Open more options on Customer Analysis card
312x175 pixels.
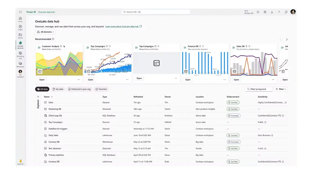coord(79,80)
